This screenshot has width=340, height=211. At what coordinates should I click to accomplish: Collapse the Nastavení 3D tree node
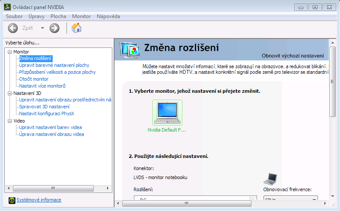tap(10, 93)
